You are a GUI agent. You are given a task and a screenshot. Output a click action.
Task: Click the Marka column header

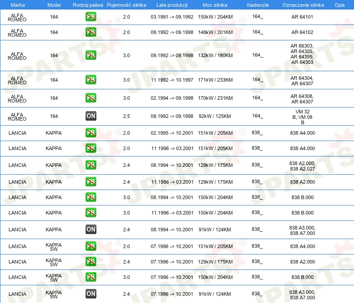[x=18, y=5]
